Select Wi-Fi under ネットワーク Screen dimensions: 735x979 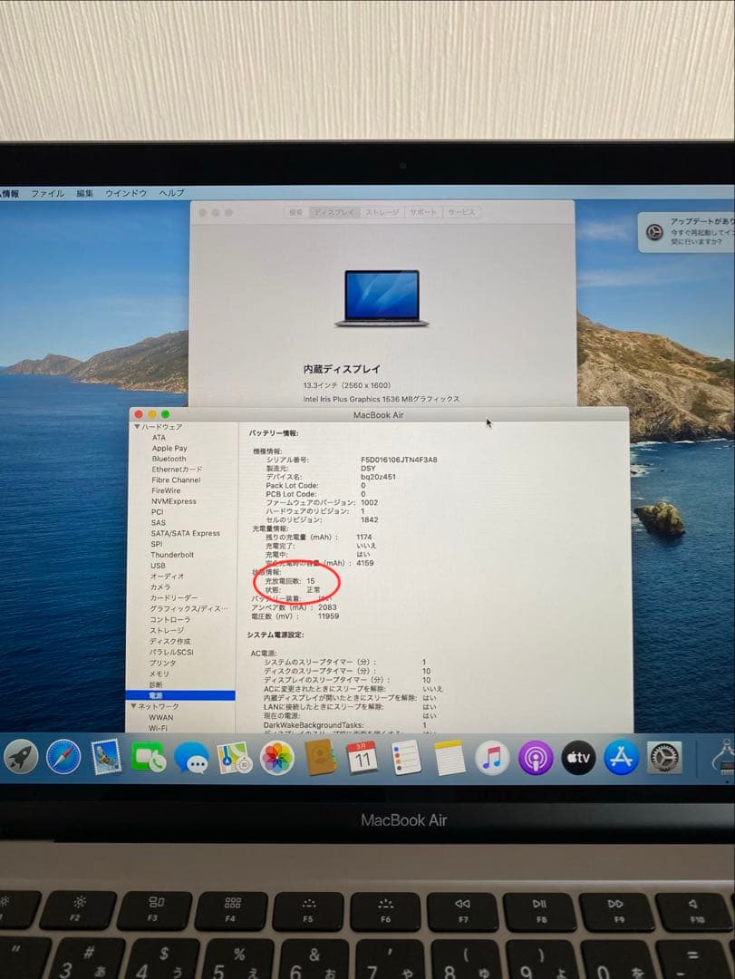[158, 728]
